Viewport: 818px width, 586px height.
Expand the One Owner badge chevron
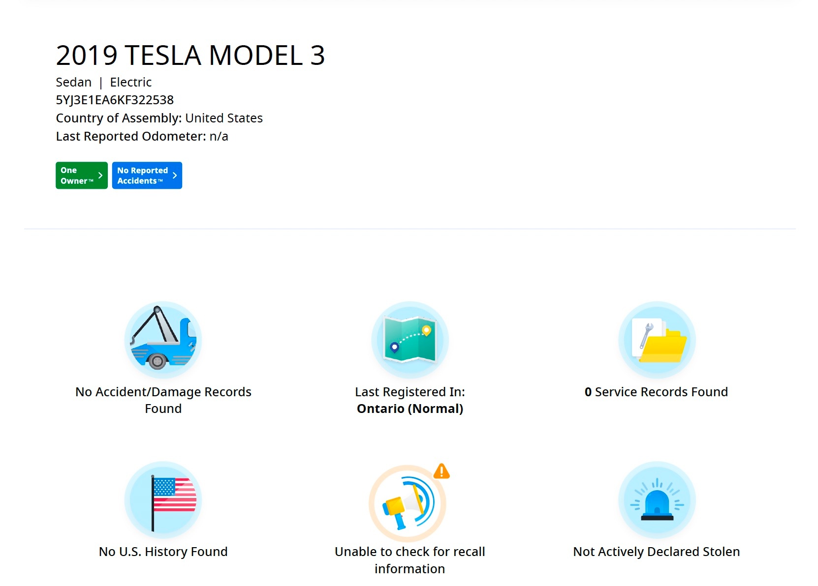coord(100,176)
